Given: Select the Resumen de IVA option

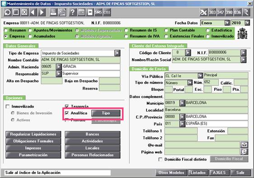Looking at the screenshot, I should (x=126, y=37).
